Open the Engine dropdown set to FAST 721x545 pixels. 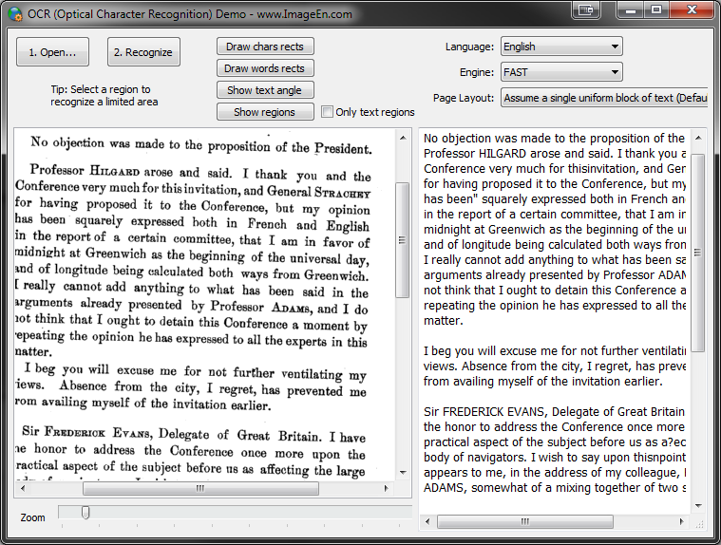561,72
